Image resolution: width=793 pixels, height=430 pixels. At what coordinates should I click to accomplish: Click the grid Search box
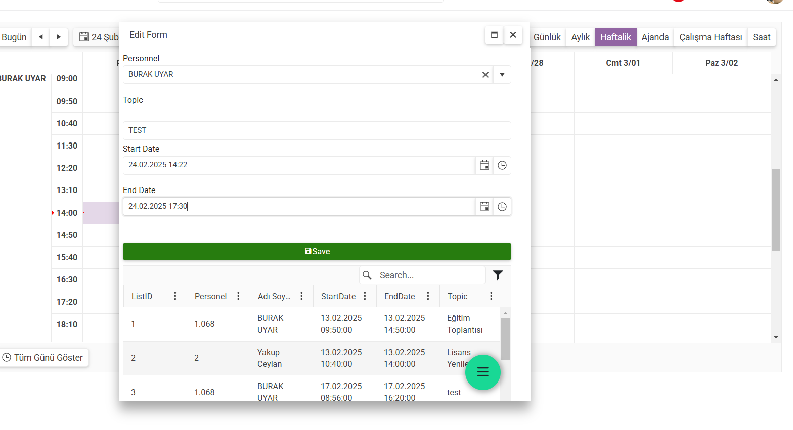(x=429, y=275)
